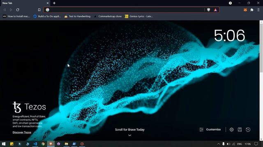263x147 pixels.
Task: Open the Windows Start menu
Action: 4,144
